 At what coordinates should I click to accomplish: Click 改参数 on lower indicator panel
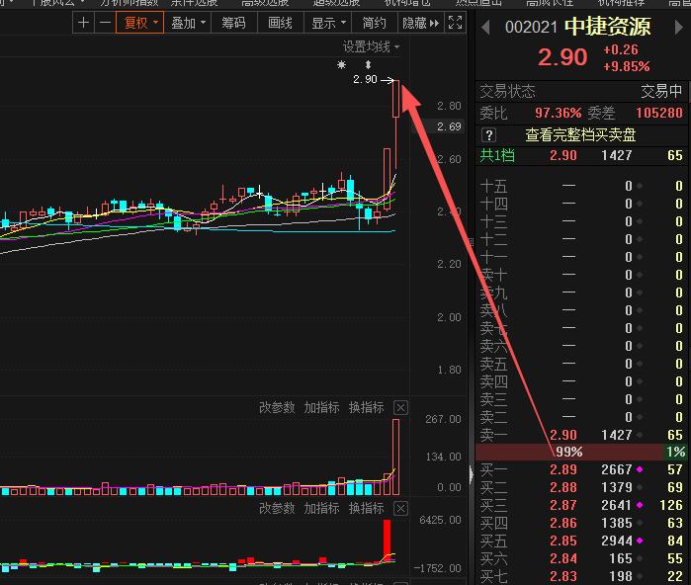pyautogui.click(x=277, y=508)
